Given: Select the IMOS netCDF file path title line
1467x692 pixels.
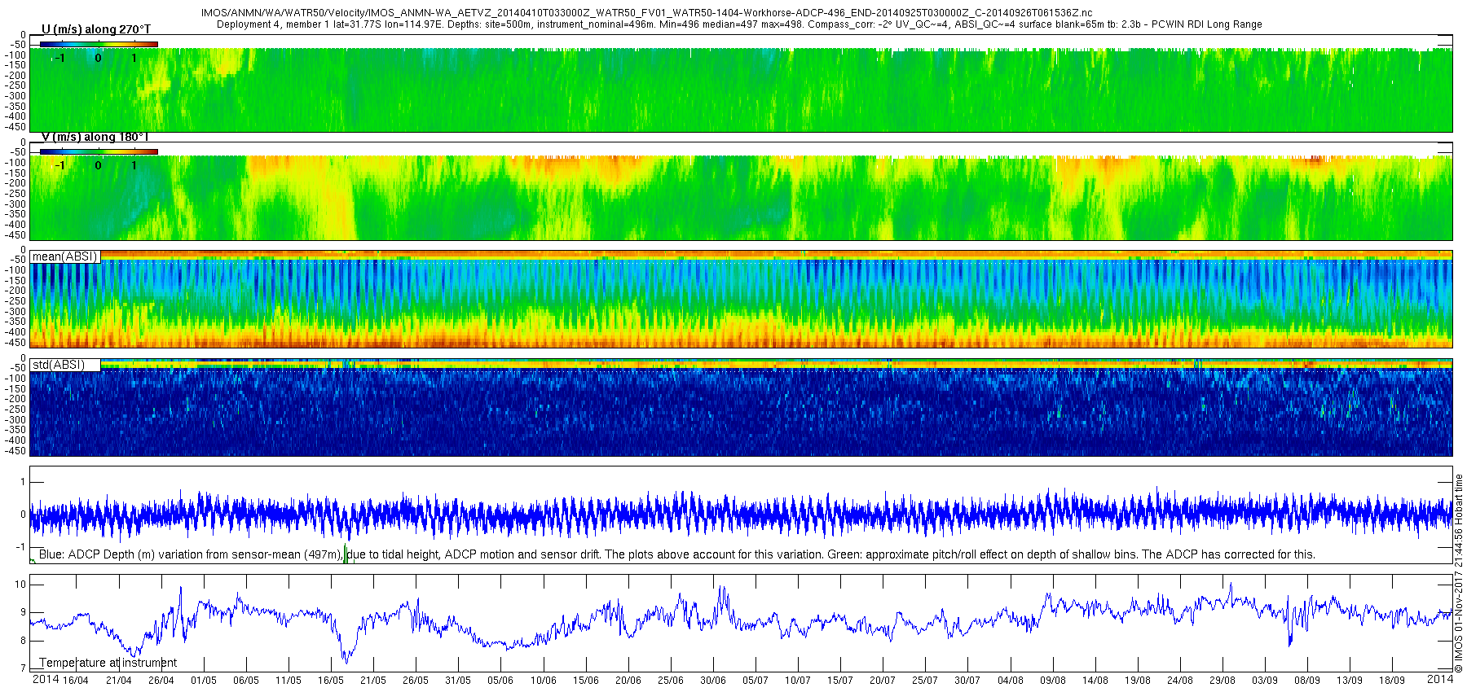Looking at the screenshot, I should 647,13.
